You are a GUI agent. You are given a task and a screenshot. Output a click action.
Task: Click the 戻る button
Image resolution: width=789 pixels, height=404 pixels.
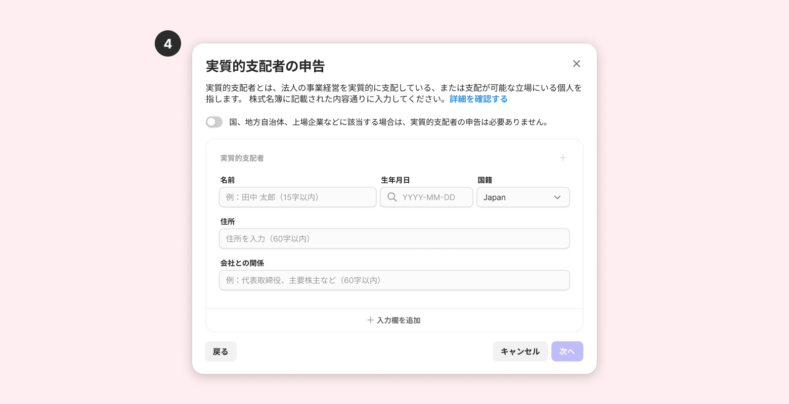(221, 351)
